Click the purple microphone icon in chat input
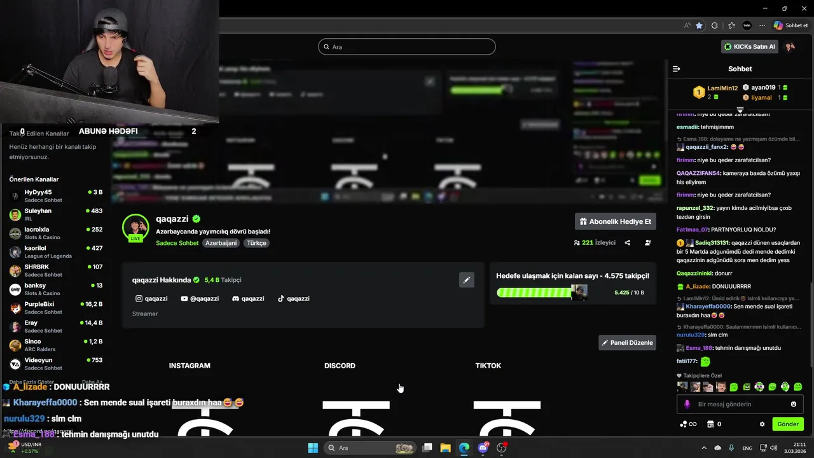 pyautogui.click(x=687, y=404)
